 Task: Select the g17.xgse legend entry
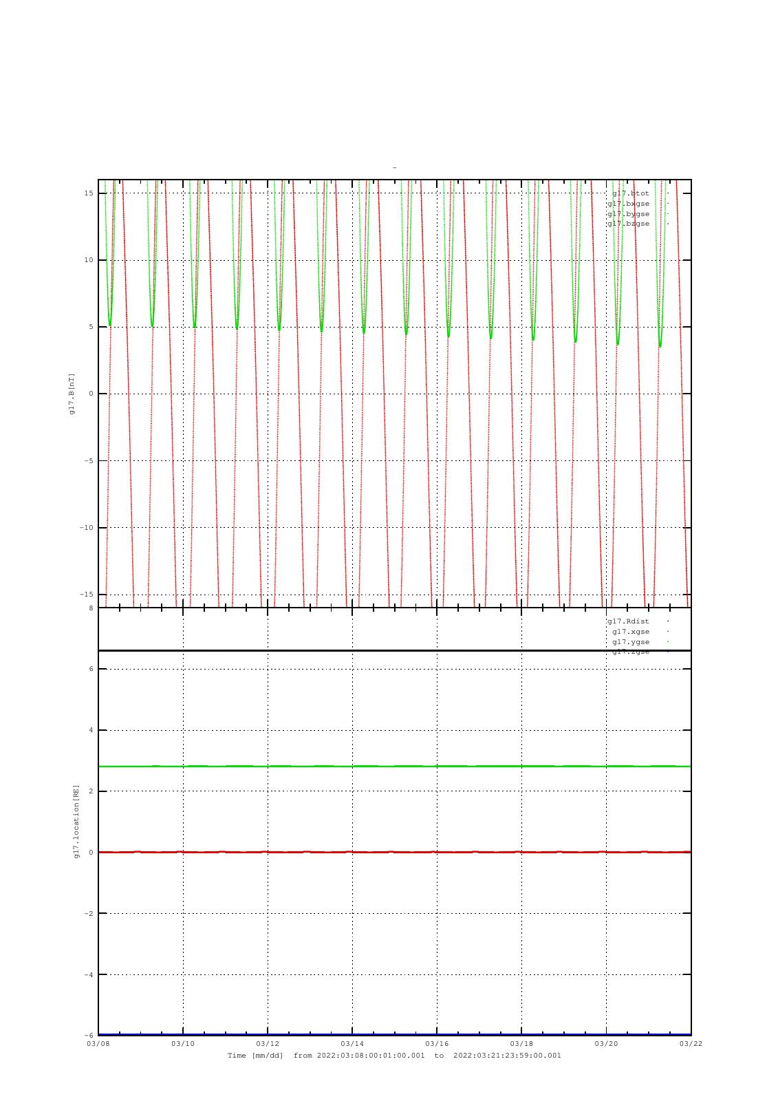(x=631, y=632)
